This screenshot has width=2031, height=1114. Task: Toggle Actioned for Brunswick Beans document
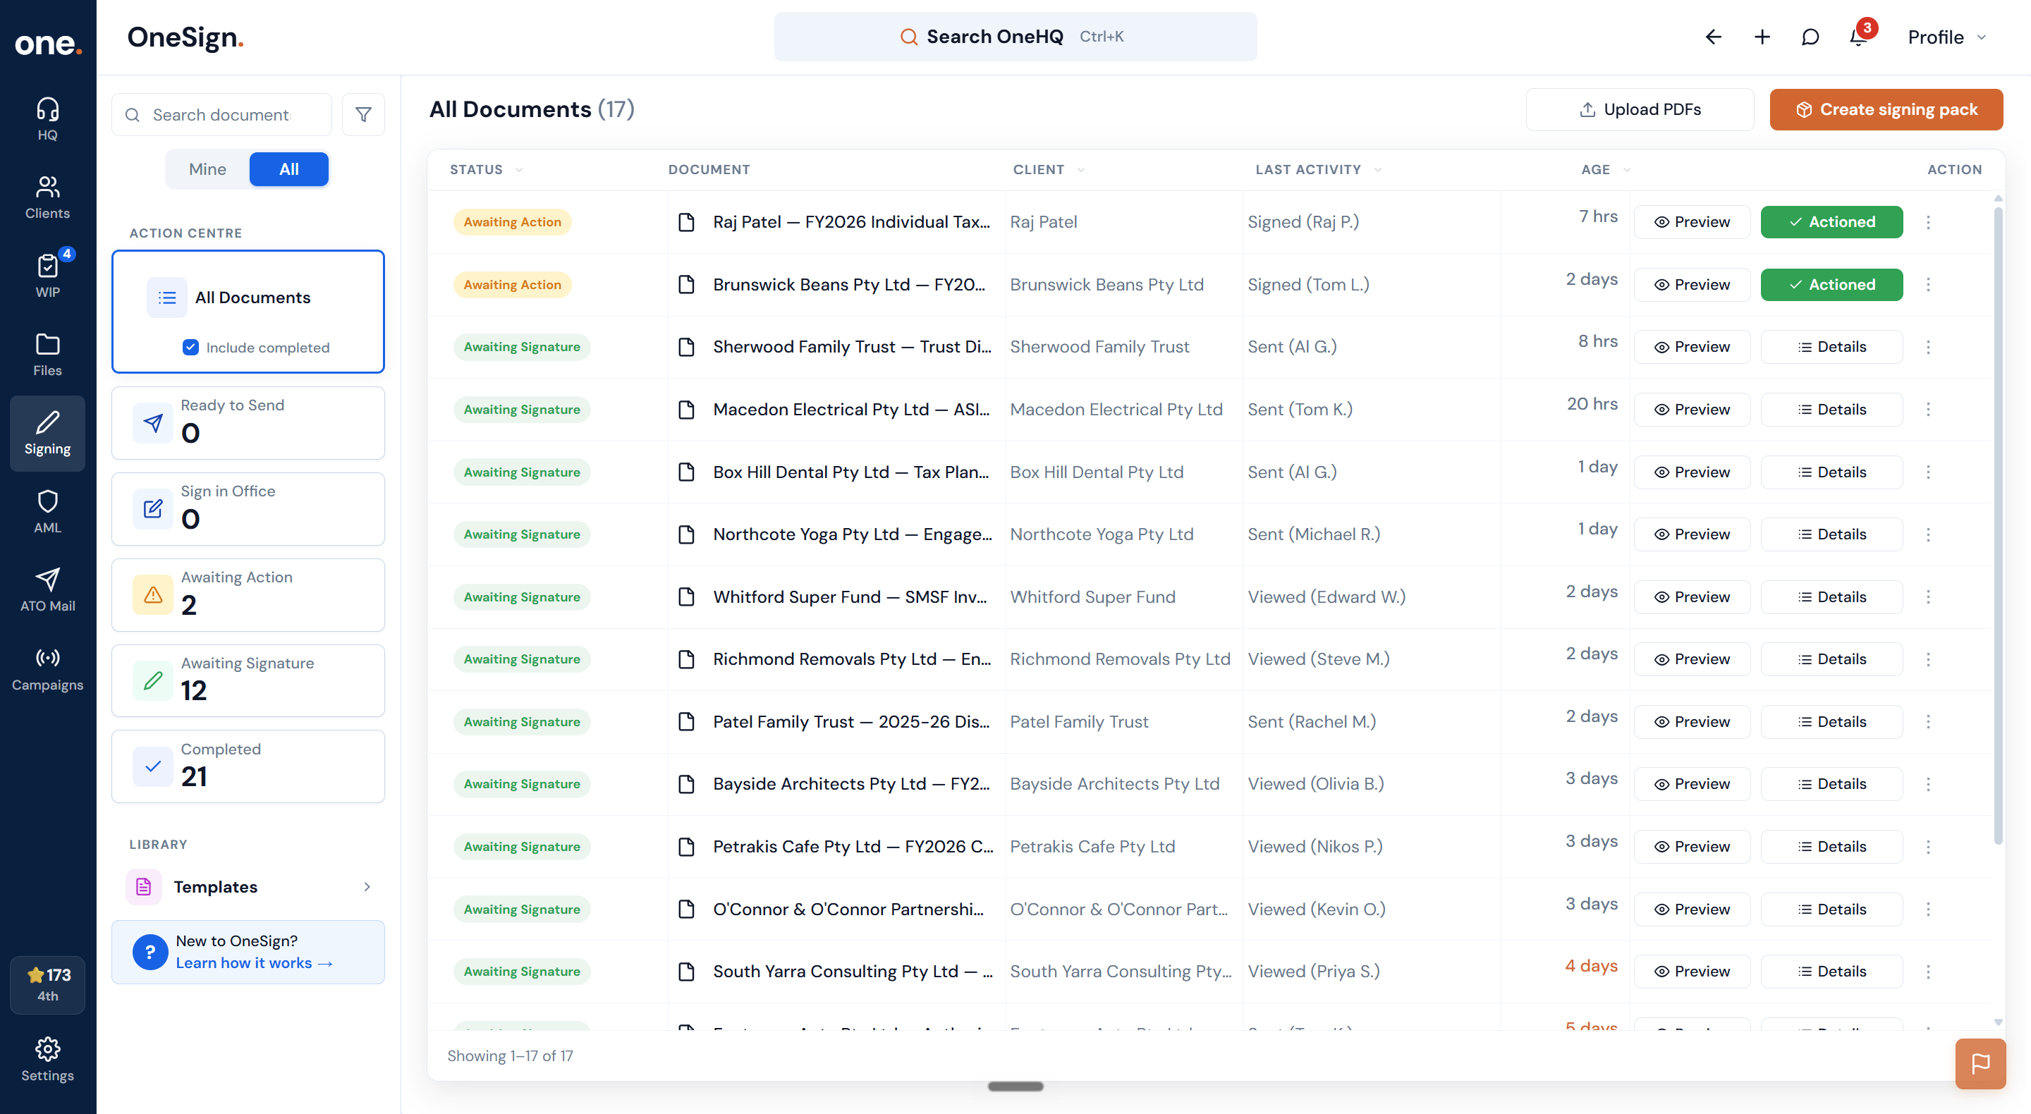click(1831, 285)
